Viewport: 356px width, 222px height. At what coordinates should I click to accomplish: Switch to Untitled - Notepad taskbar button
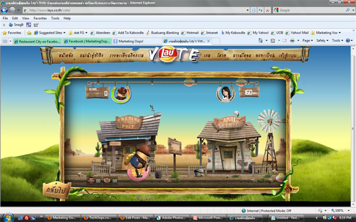286,218
